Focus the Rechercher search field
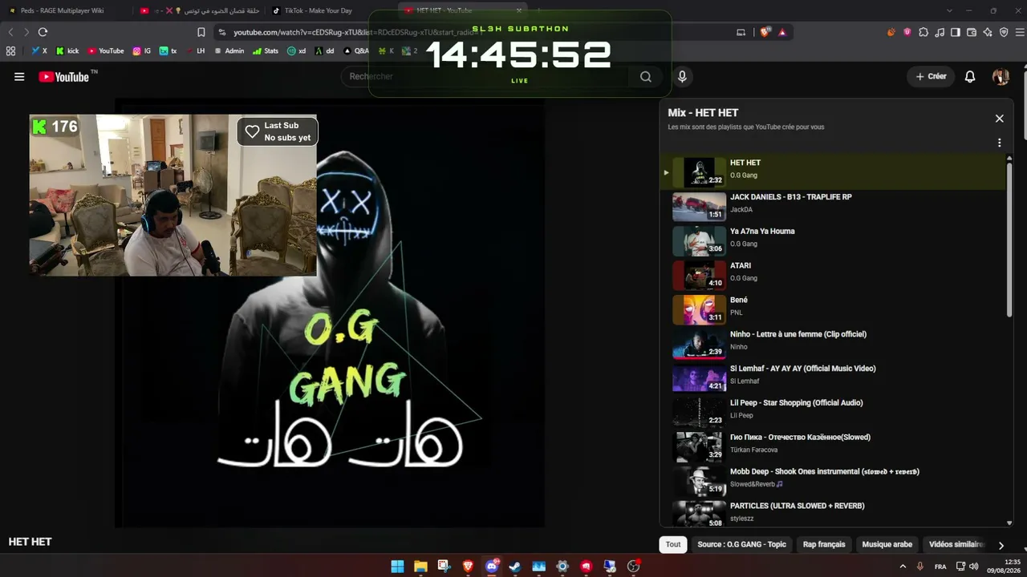The image size is (1027, 577). tap(485, 77)
